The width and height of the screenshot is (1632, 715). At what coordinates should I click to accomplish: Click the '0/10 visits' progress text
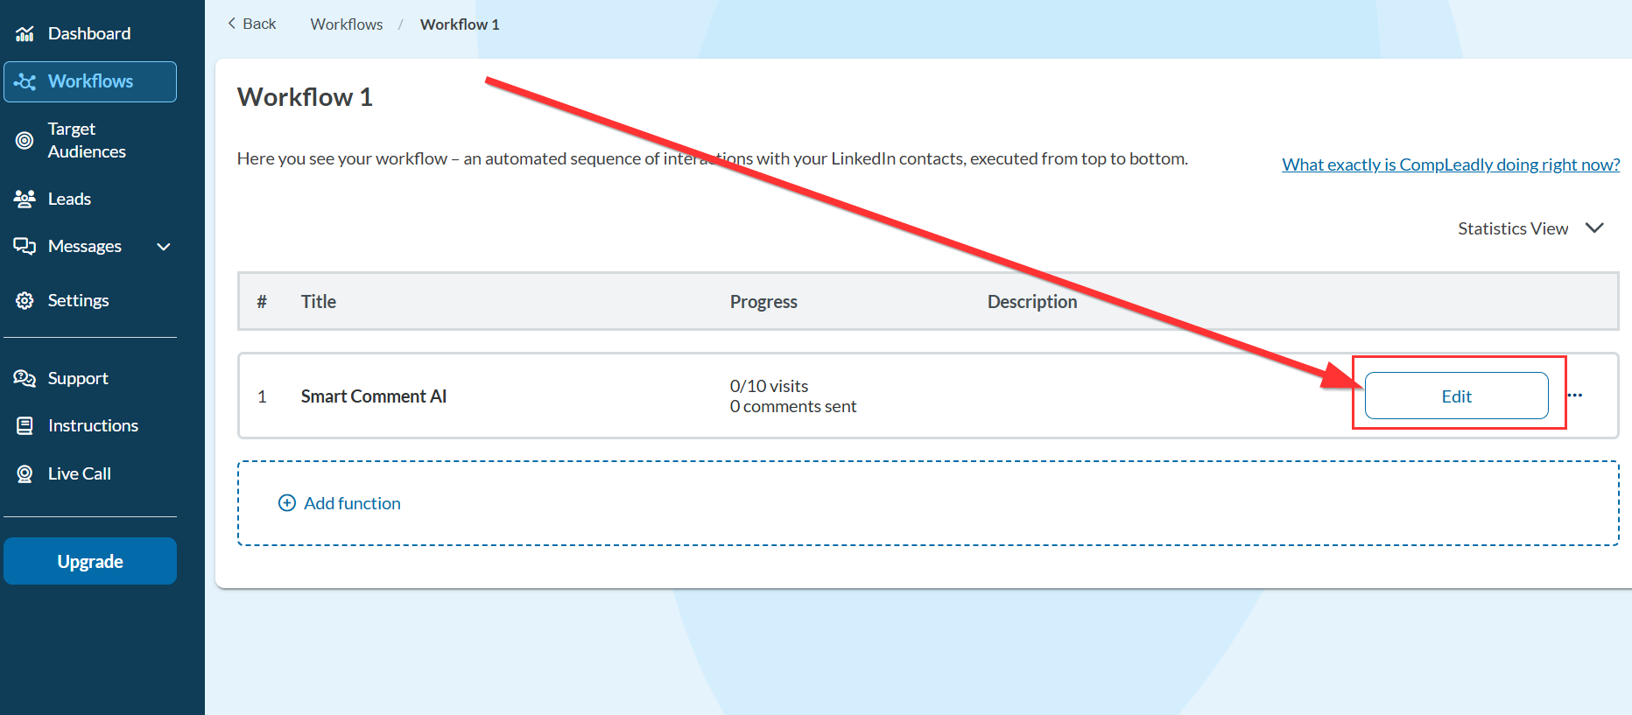pyautogui.click(x=770, y=386)
